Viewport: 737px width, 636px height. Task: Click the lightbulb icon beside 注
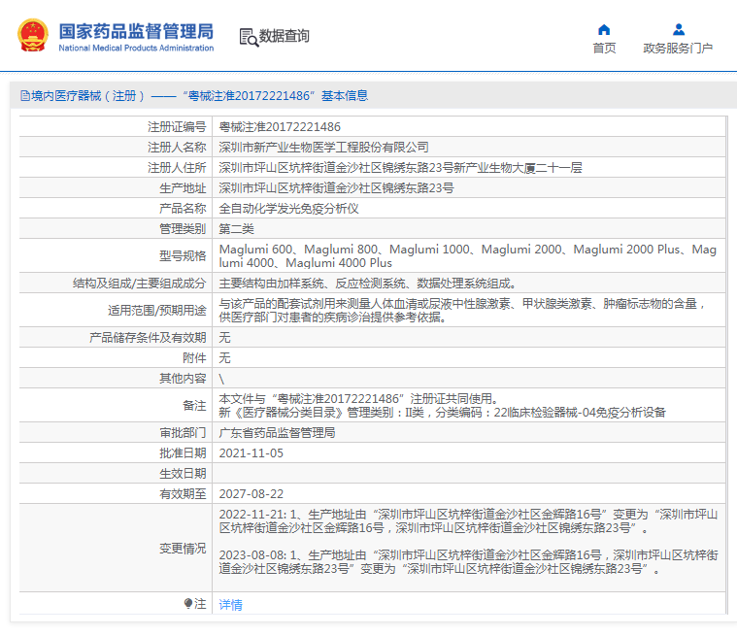(188, 603)
